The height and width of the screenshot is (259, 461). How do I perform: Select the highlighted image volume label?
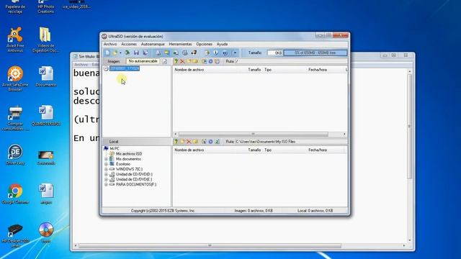[125, 68]
